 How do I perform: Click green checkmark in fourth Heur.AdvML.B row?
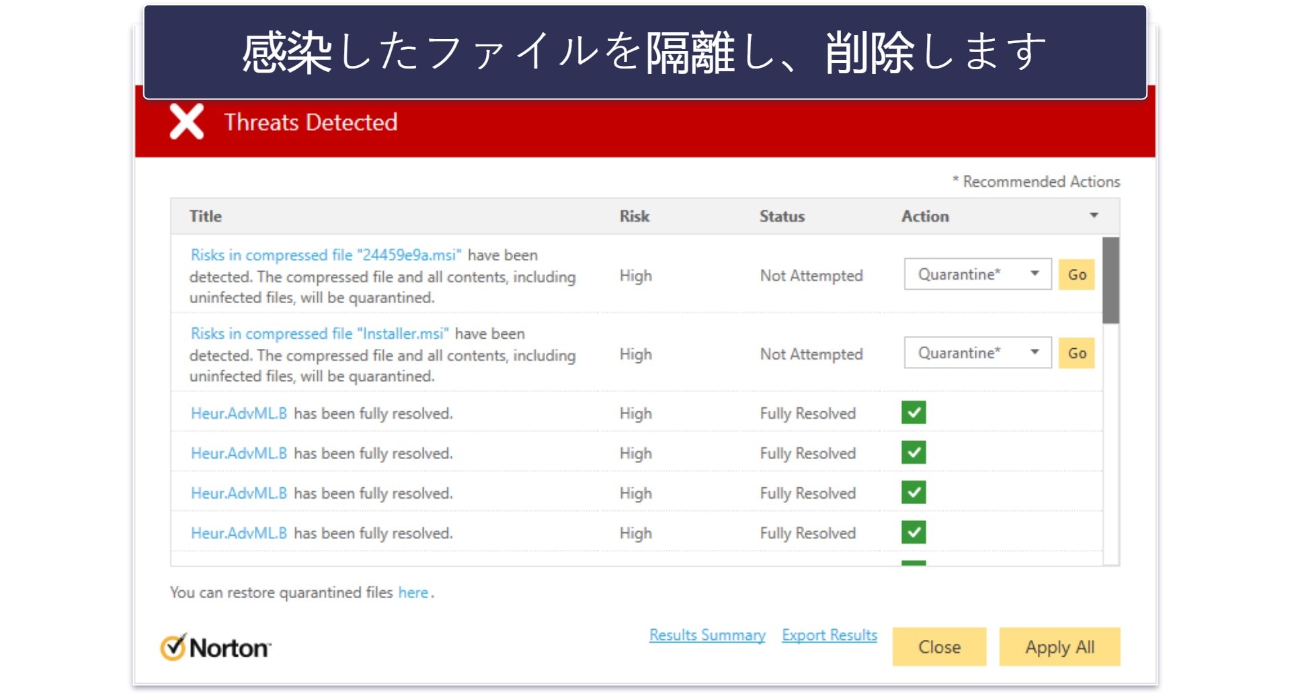coord(914,532)
